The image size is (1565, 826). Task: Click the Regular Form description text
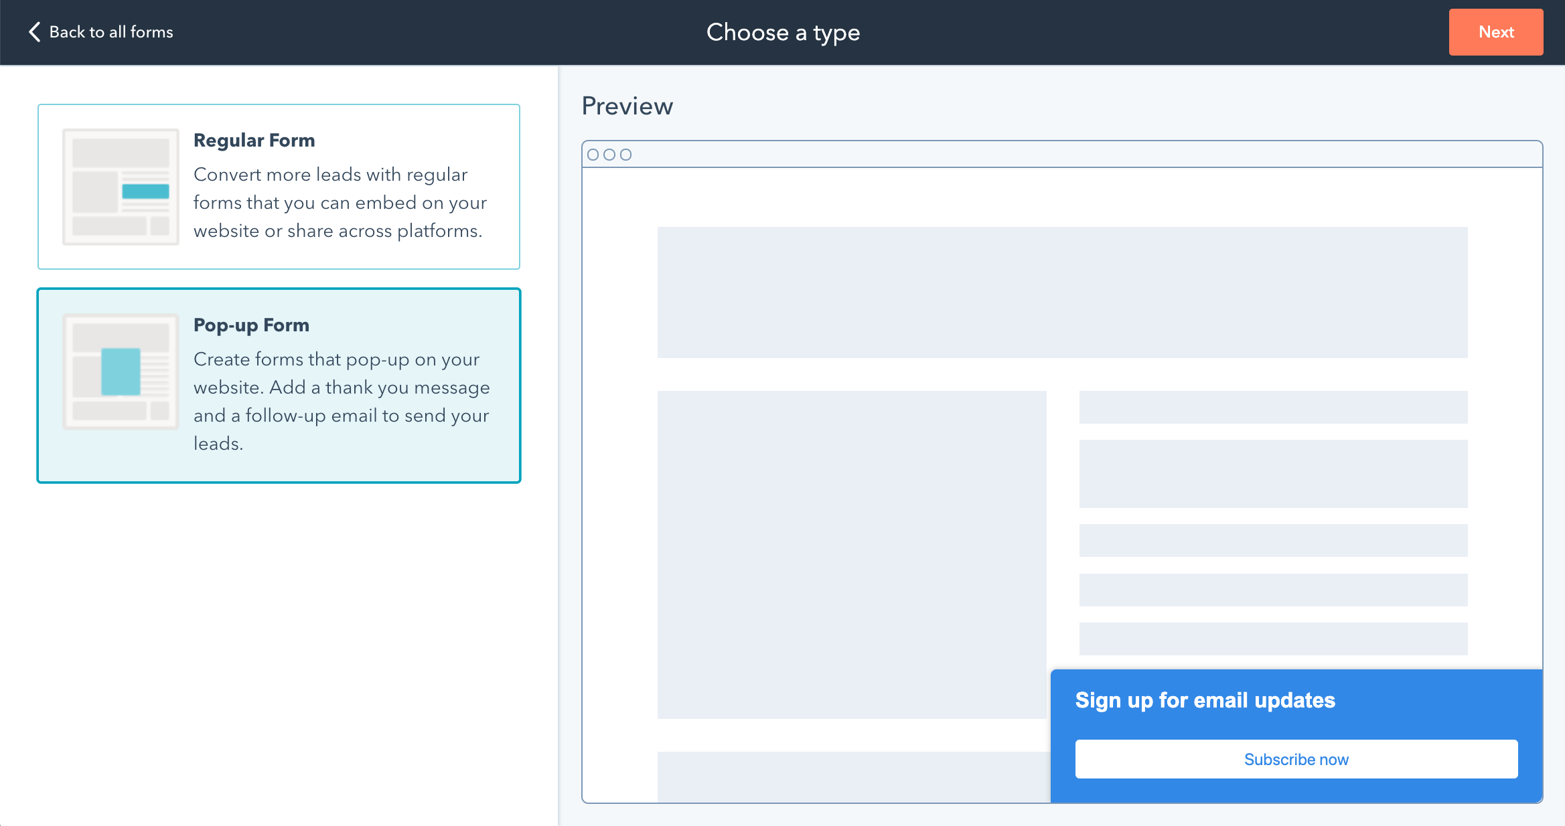(340, 202)
